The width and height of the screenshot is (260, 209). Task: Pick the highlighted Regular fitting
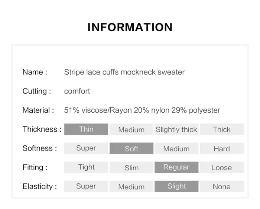coord(176,167)
